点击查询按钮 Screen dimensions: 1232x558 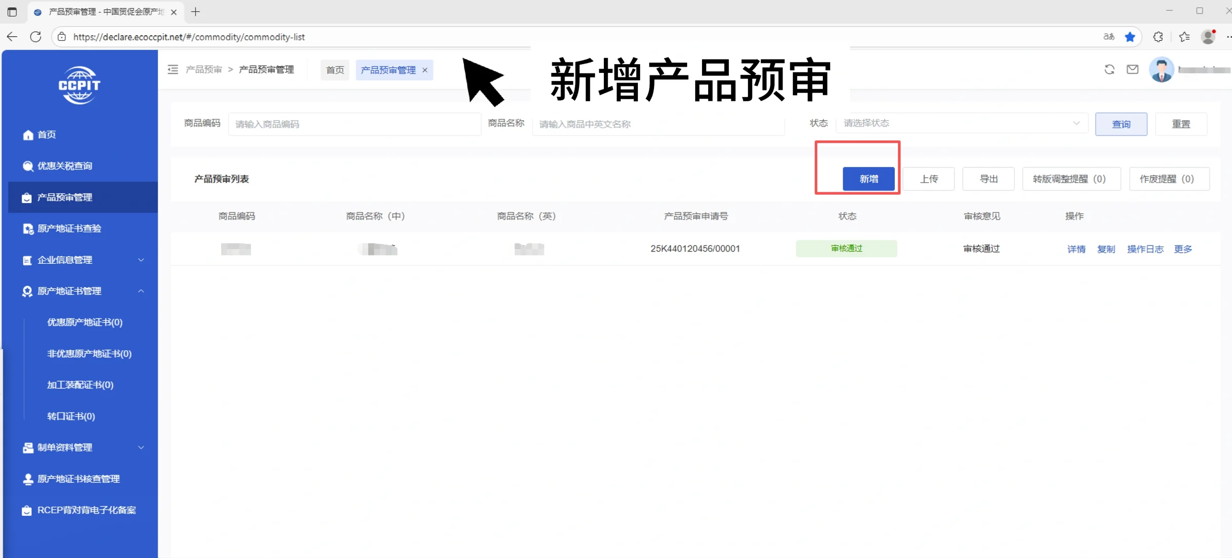pos(1121,123)
